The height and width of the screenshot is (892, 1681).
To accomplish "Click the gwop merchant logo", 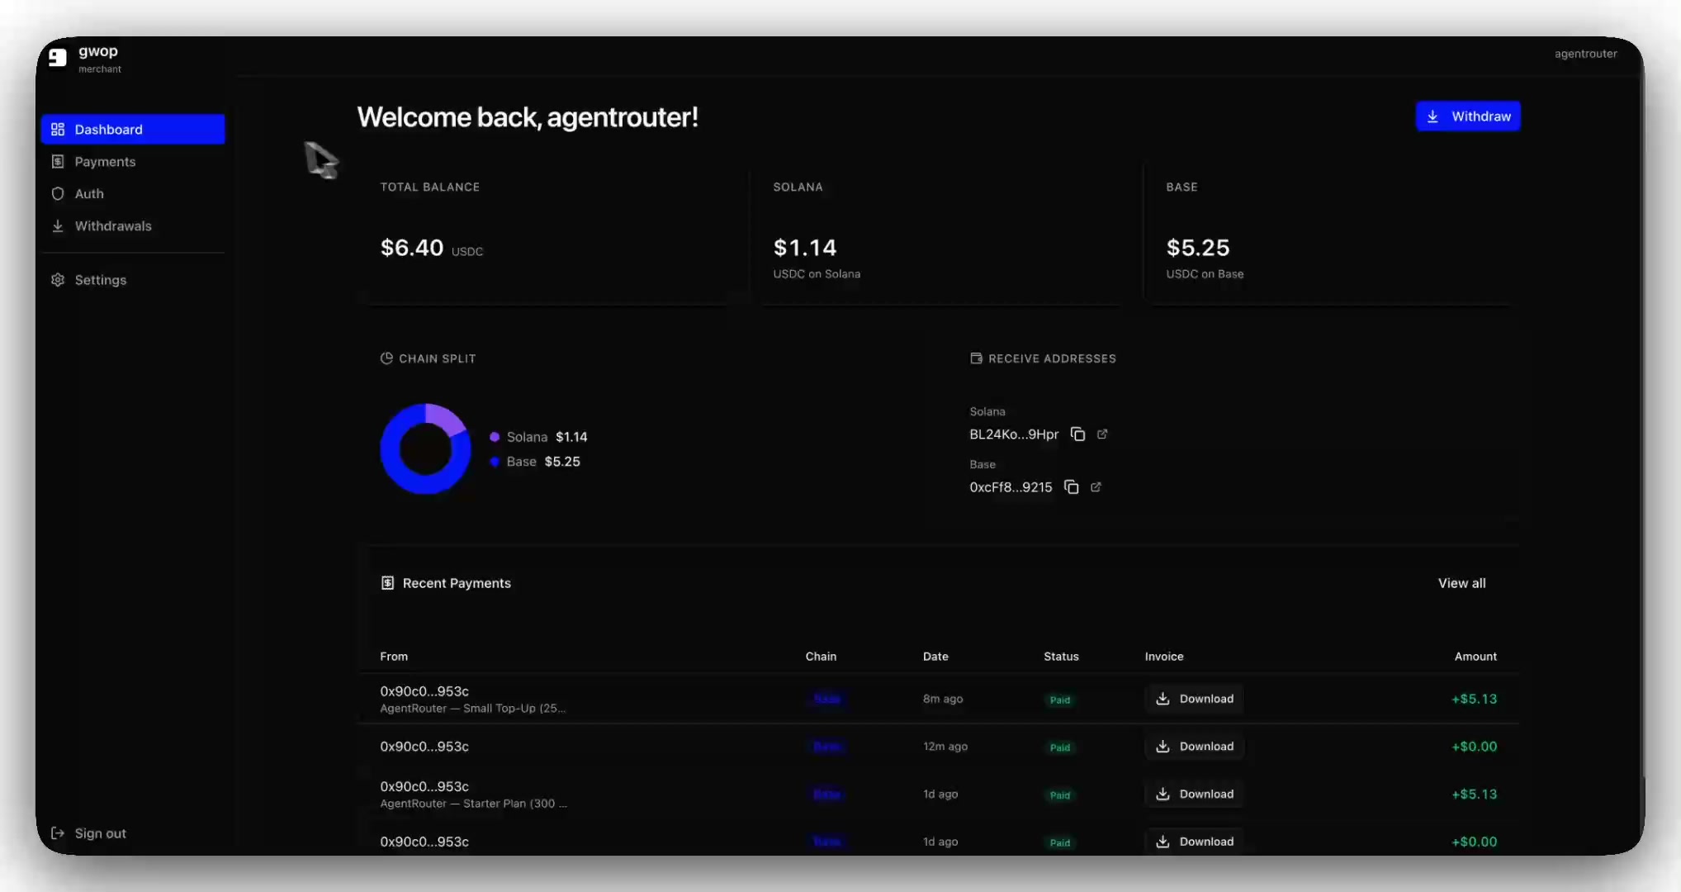I will point(57,58).
